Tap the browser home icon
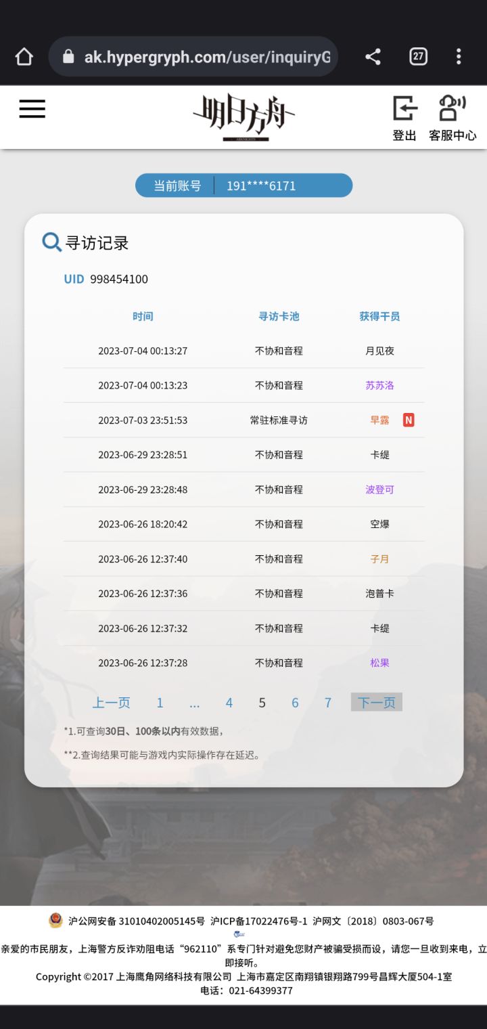 tap(24, 56)
